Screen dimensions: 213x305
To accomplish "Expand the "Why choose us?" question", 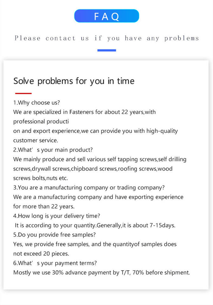I will (37, 103).
